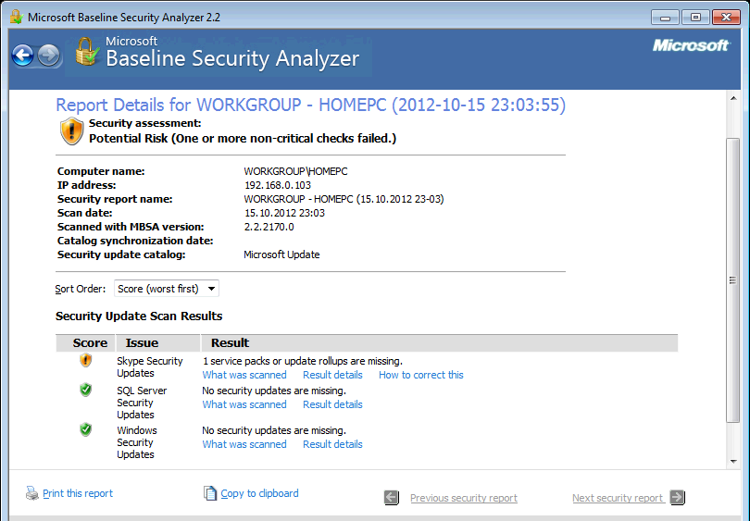Close the Baseline Security Analyzer window
Image resolution: width=750 pixels, height=521 pixels.
[x=726, y=18]
